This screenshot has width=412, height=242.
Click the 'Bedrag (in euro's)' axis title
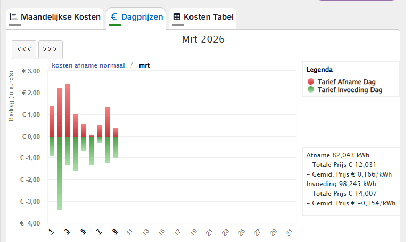pyautogui.click(x=11, y=96)
